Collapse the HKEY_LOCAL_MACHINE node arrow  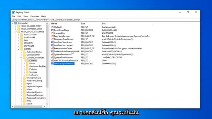click(x=16, y=32)
